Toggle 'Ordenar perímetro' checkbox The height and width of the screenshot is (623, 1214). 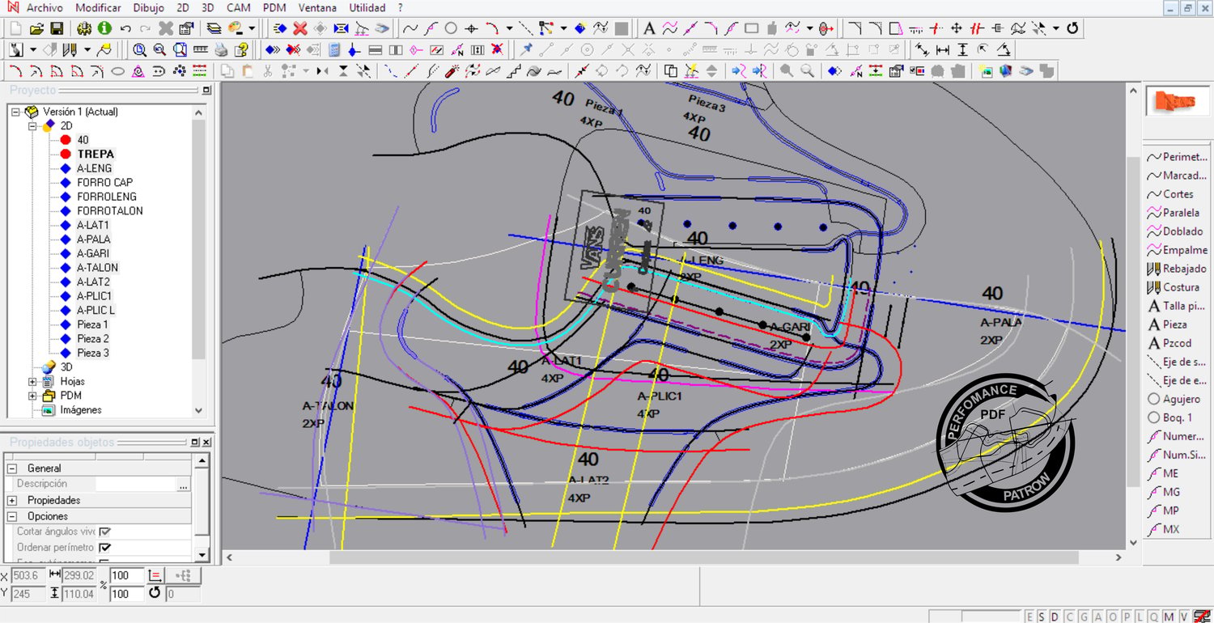pos(105,547)
